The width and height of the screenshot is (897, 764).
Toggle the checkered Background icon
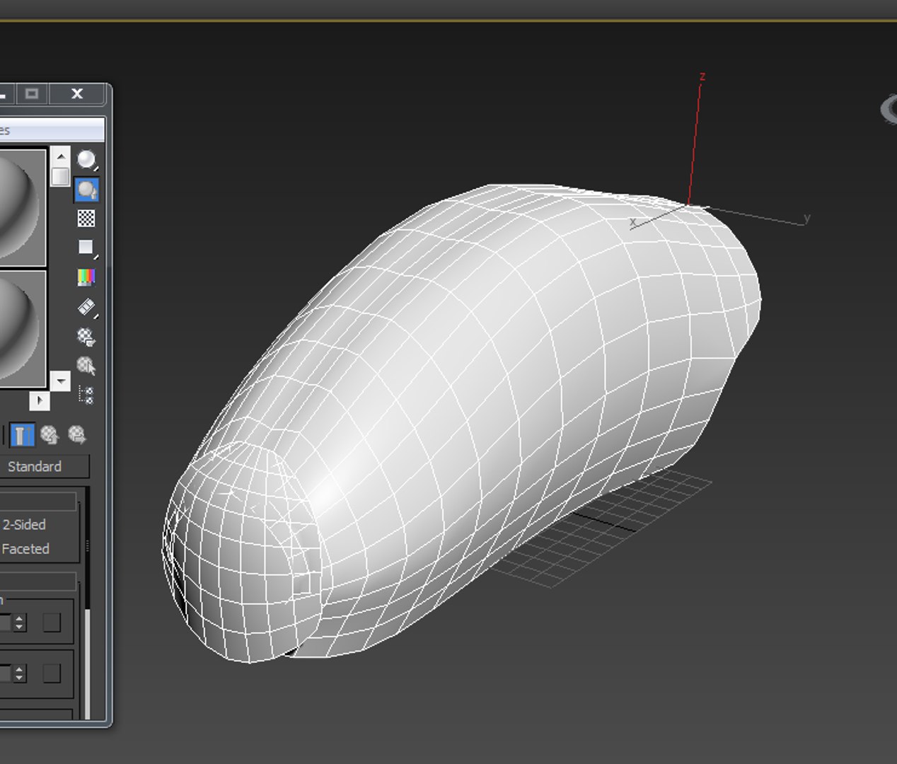pos(86,219)
